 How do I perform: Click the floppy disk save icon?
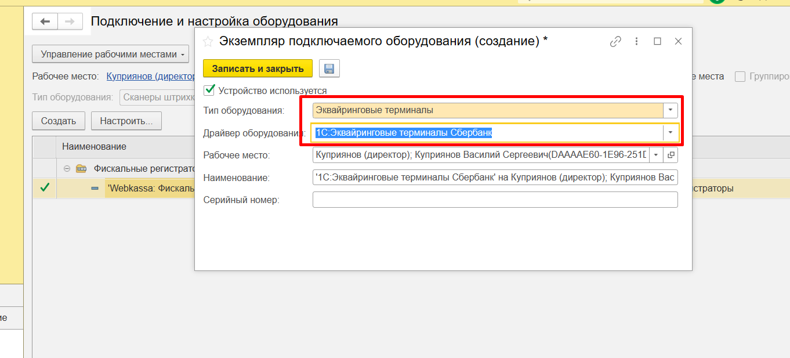click(x=329, y=68)
